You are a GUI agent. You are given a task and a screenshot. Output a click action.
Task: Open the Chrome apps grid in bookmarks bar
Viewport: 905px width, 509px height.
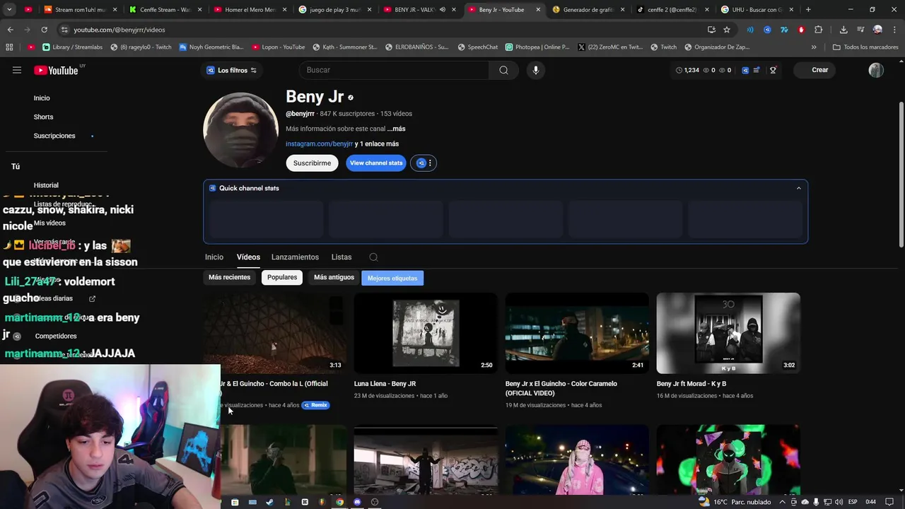pyautogui.click(x=9, y=47)
